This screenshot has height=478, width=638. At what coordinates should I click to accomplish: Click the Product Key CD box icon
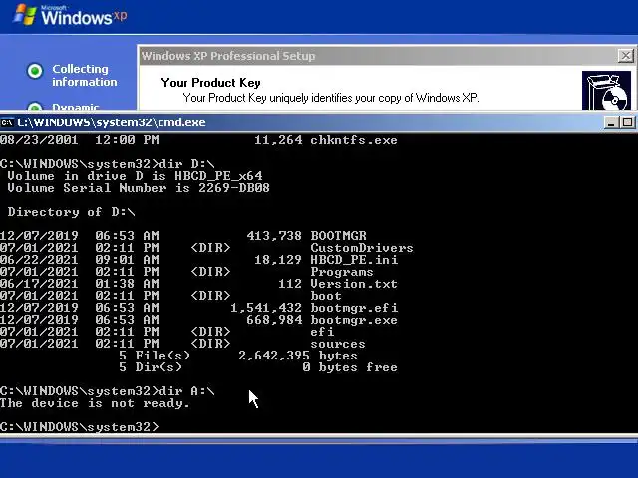pos(606,91)
